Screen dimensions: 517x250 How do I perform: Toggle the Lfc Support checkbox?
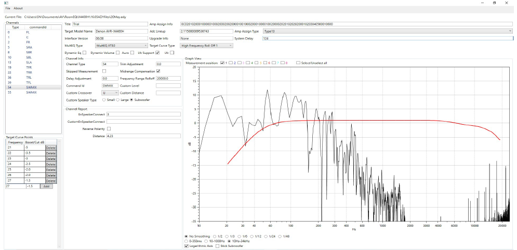click(157, 53)
